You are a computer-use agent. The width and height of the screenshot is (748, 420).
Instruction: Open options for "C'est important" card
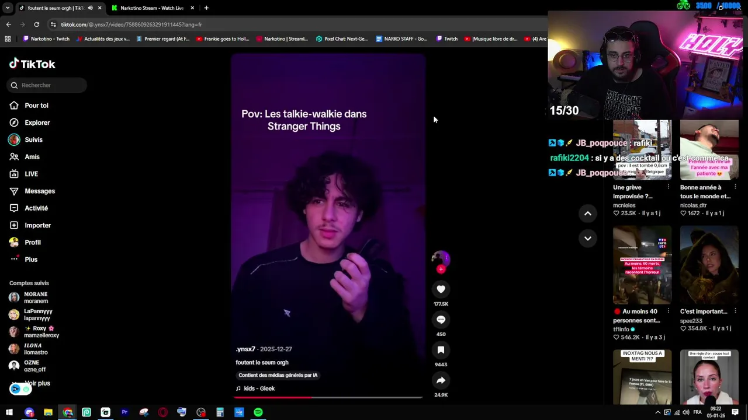coord(735,311)
